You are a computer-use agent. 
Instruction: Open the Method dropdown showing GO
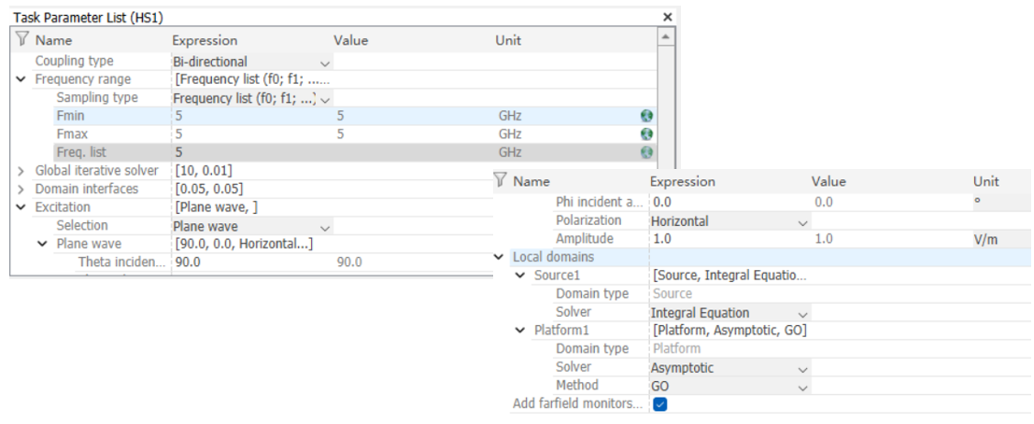click(802, 386)
